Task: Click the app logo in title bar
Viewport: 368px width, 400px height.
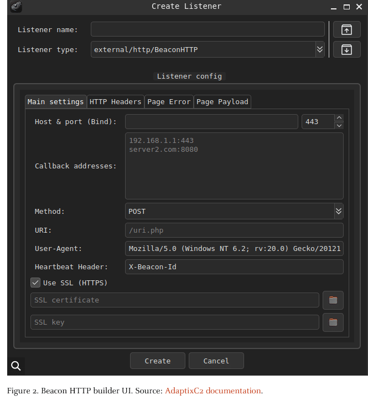Action: click(x=17, y=7)
